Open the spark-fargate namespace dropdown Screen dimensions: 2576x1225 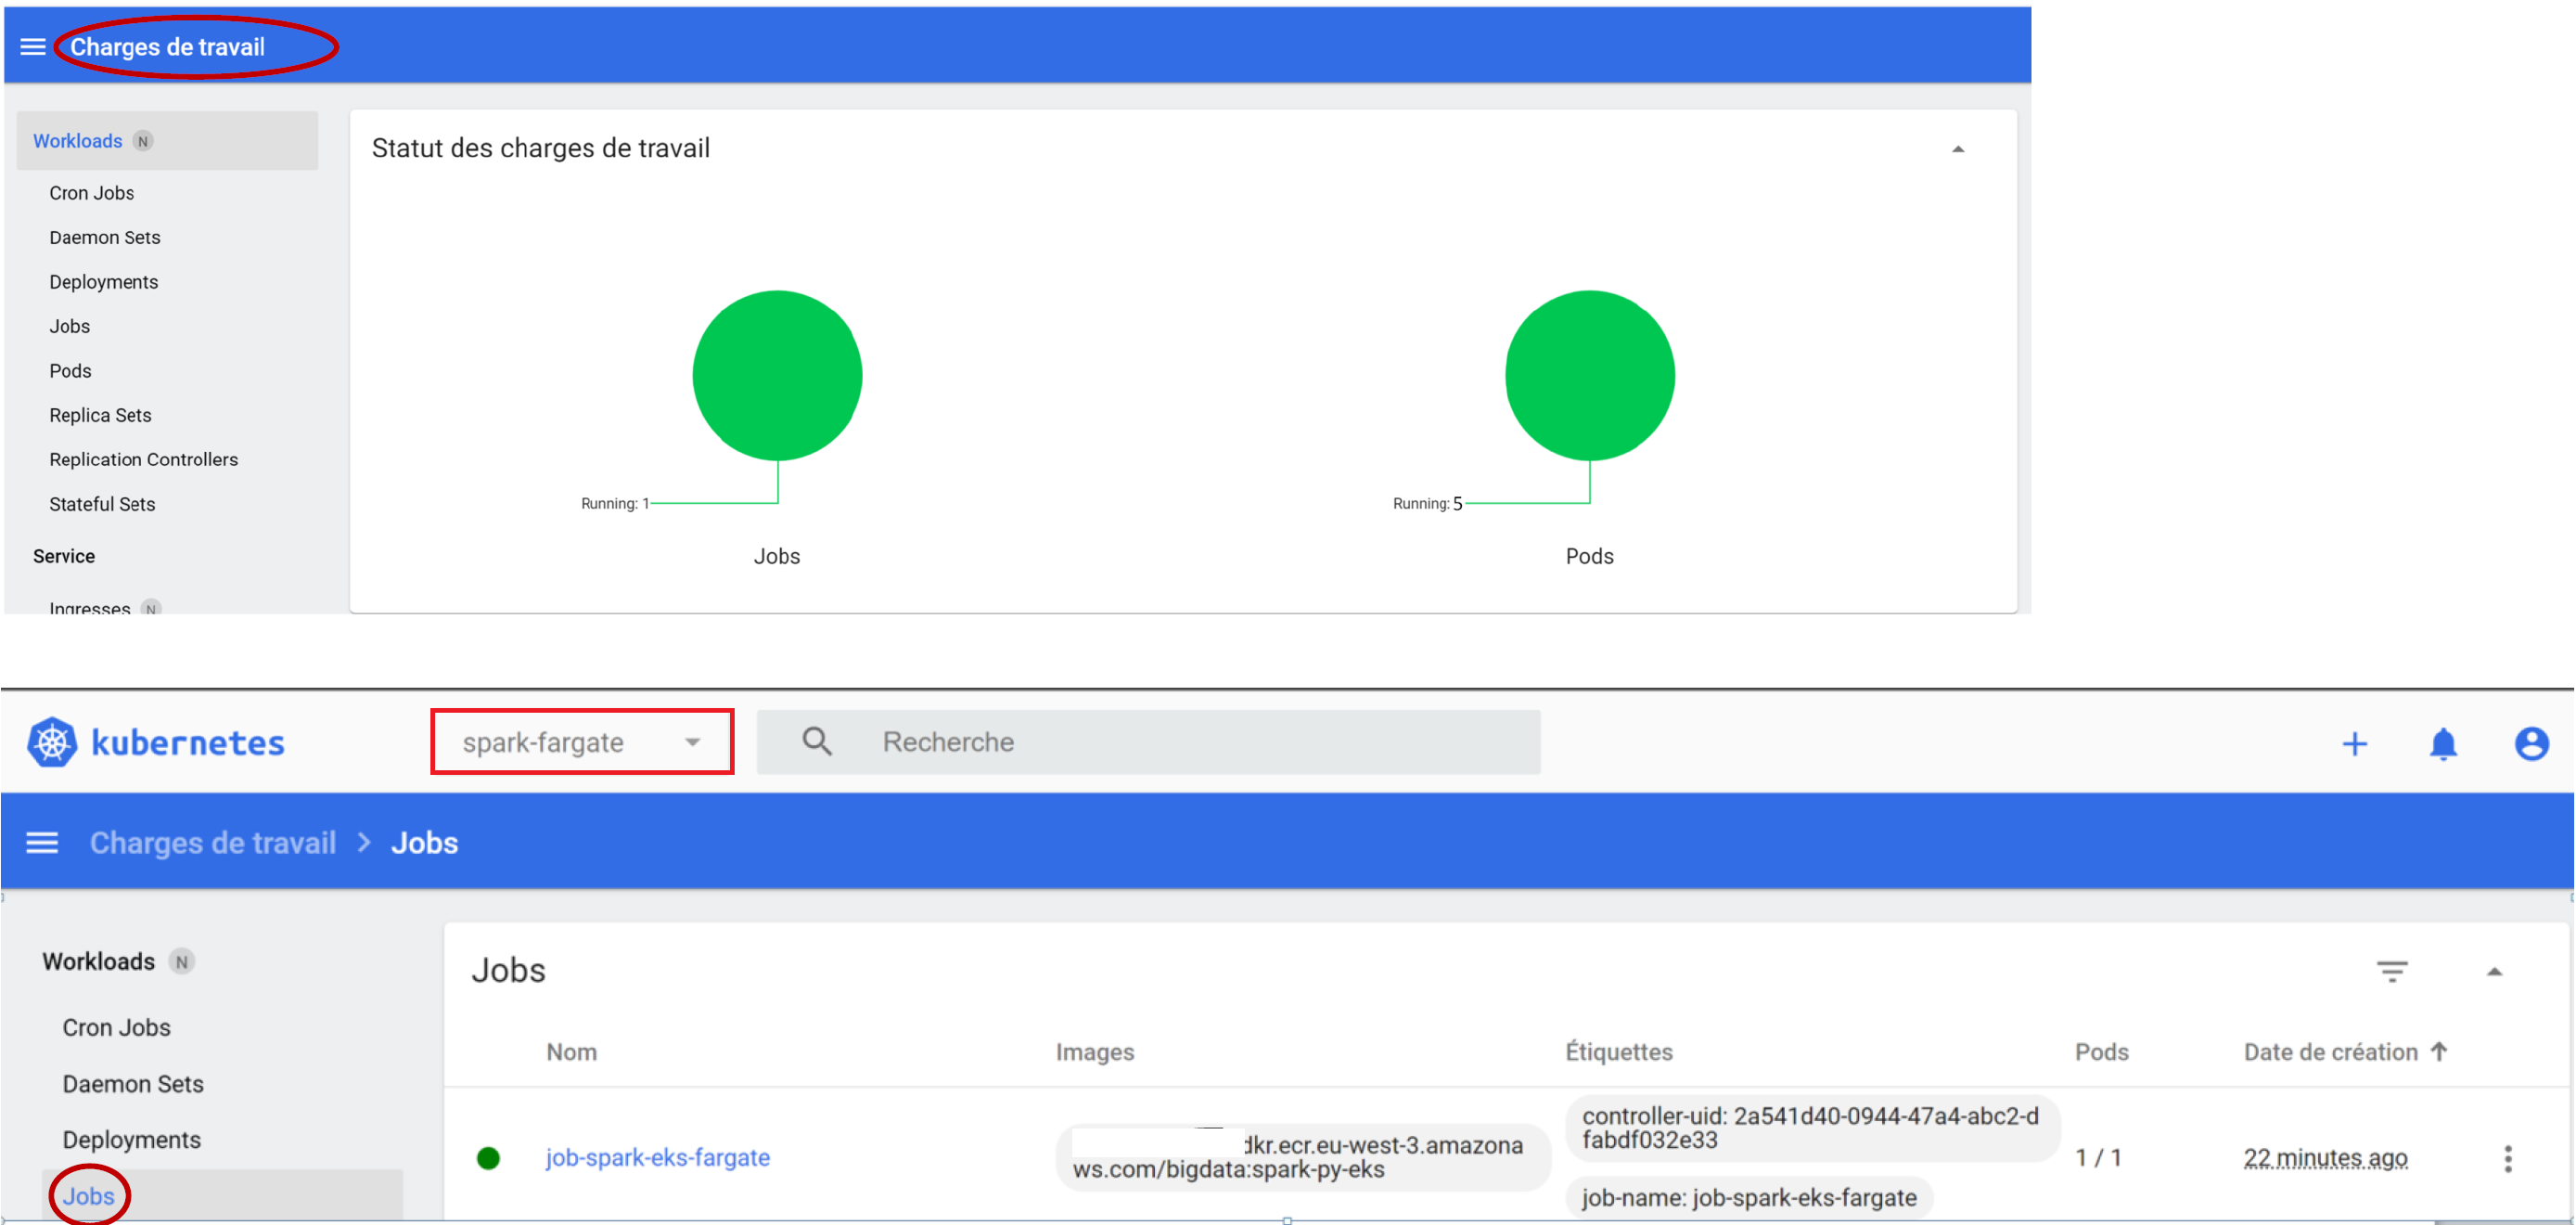pos(582,741)
